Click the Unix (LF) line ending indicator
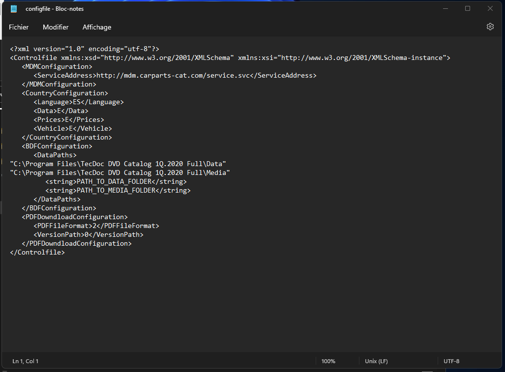Image resolution: width=505 pixels, height=372 pixels. 376,361
